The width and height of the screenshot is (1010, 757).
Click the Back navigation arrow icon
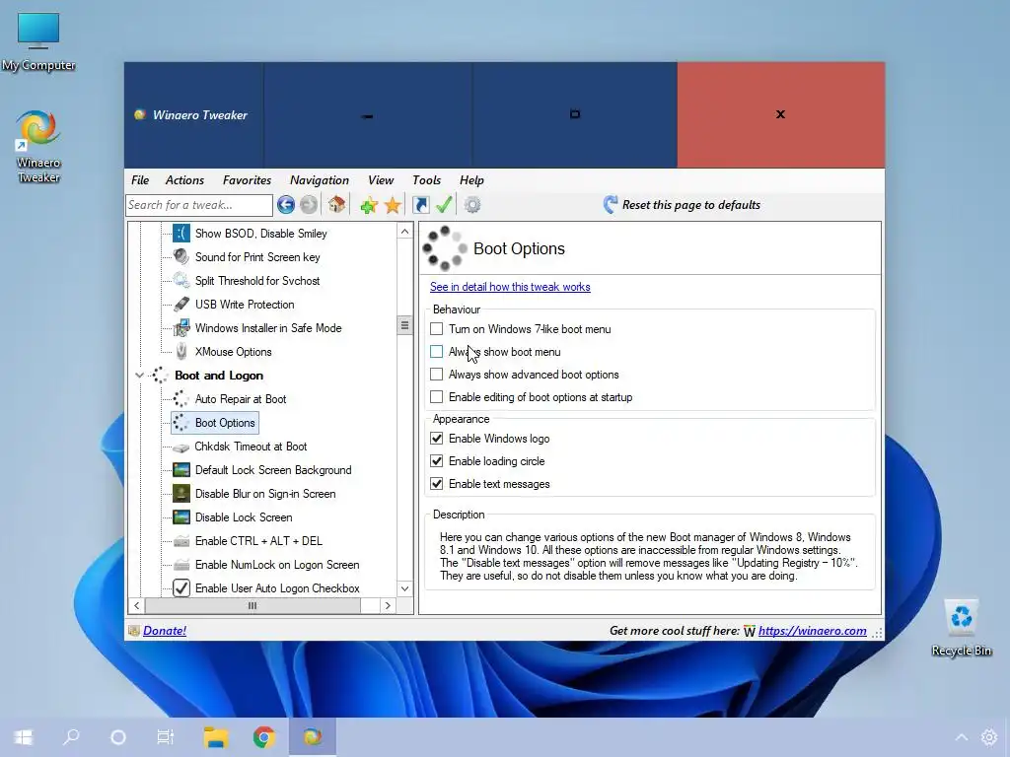coord(286,205)
